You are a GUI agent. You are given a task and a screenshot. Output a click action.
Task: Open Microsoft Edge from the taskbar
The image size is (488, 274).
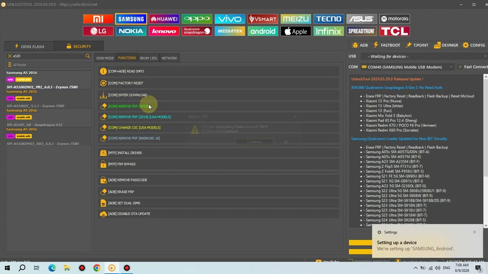click(x=52, y=268)
